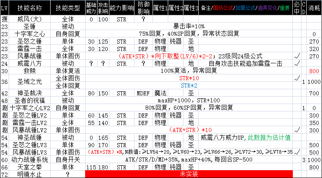Select the 圣怒之锤 level 23 name cell

30,41
